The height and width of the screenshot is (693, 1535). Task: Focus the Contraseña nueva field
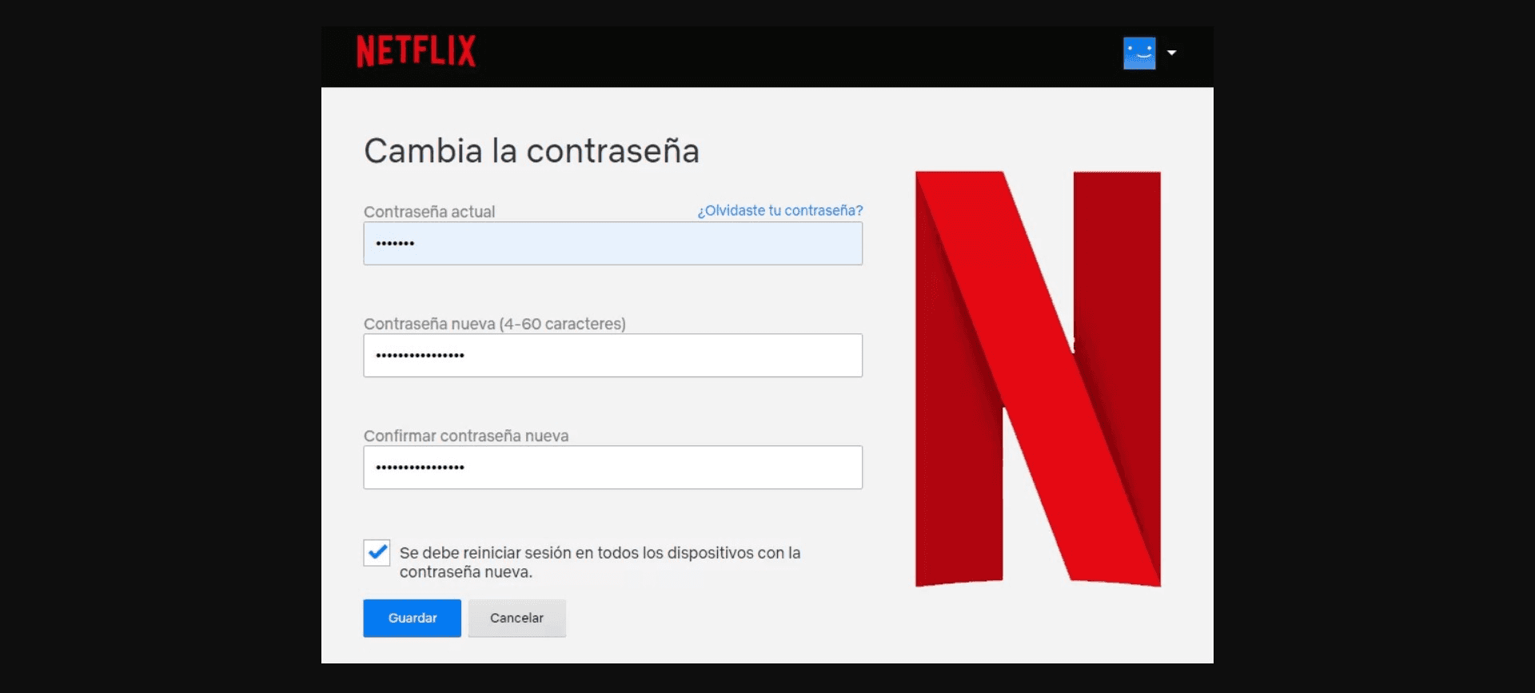pyautogui.click(x=612, y=355)
